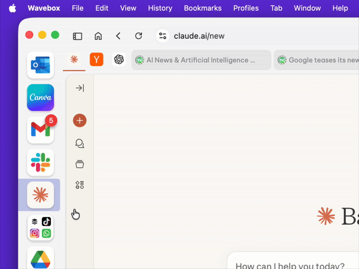Open Google Drive in the sidebar
The height and width of the screenshot is (269, 359).
click(x=40, y=259)
